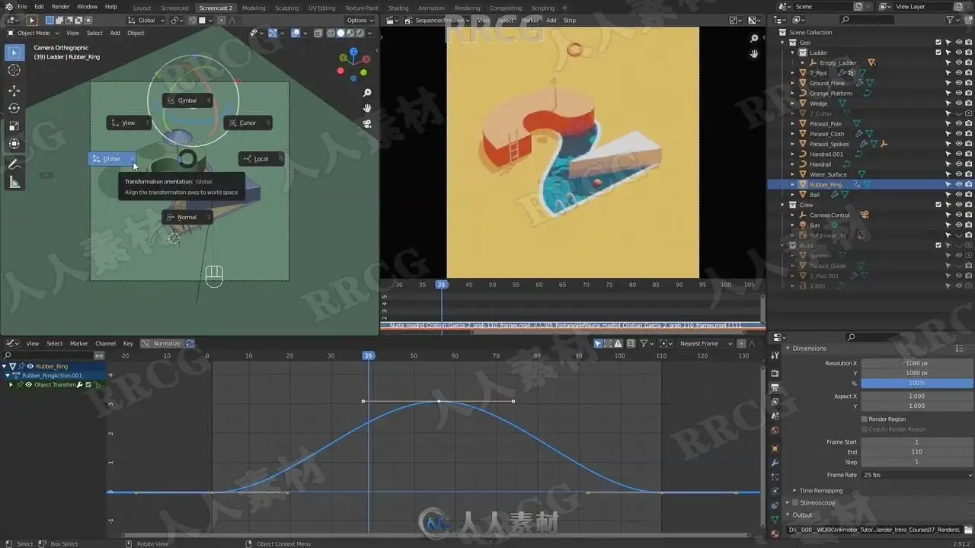
Task: Open the Object Mode dropdown
Action: coord(33,33)
